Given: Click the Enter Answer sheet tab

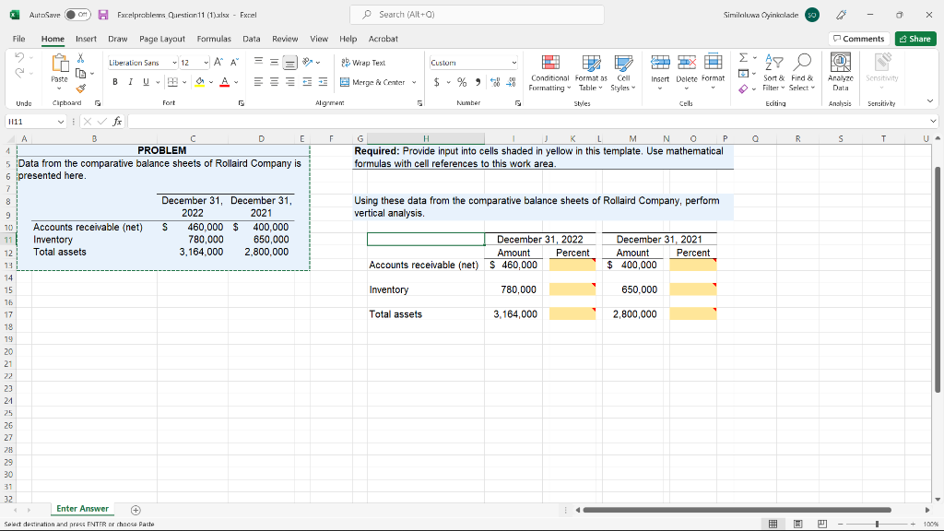Looking at the screenshot, I should [83, 508].
